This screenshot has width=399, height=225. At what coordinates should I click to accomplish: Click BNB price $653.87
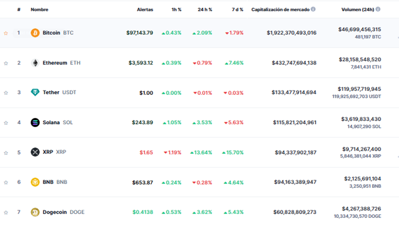tap(142, 182)
